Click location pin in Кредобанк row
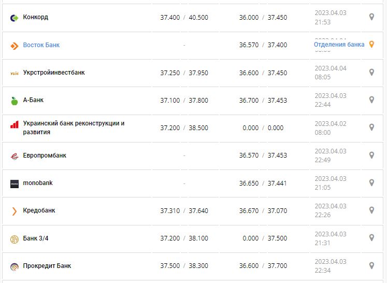The image size is (387, 283). tap(371, 210)
